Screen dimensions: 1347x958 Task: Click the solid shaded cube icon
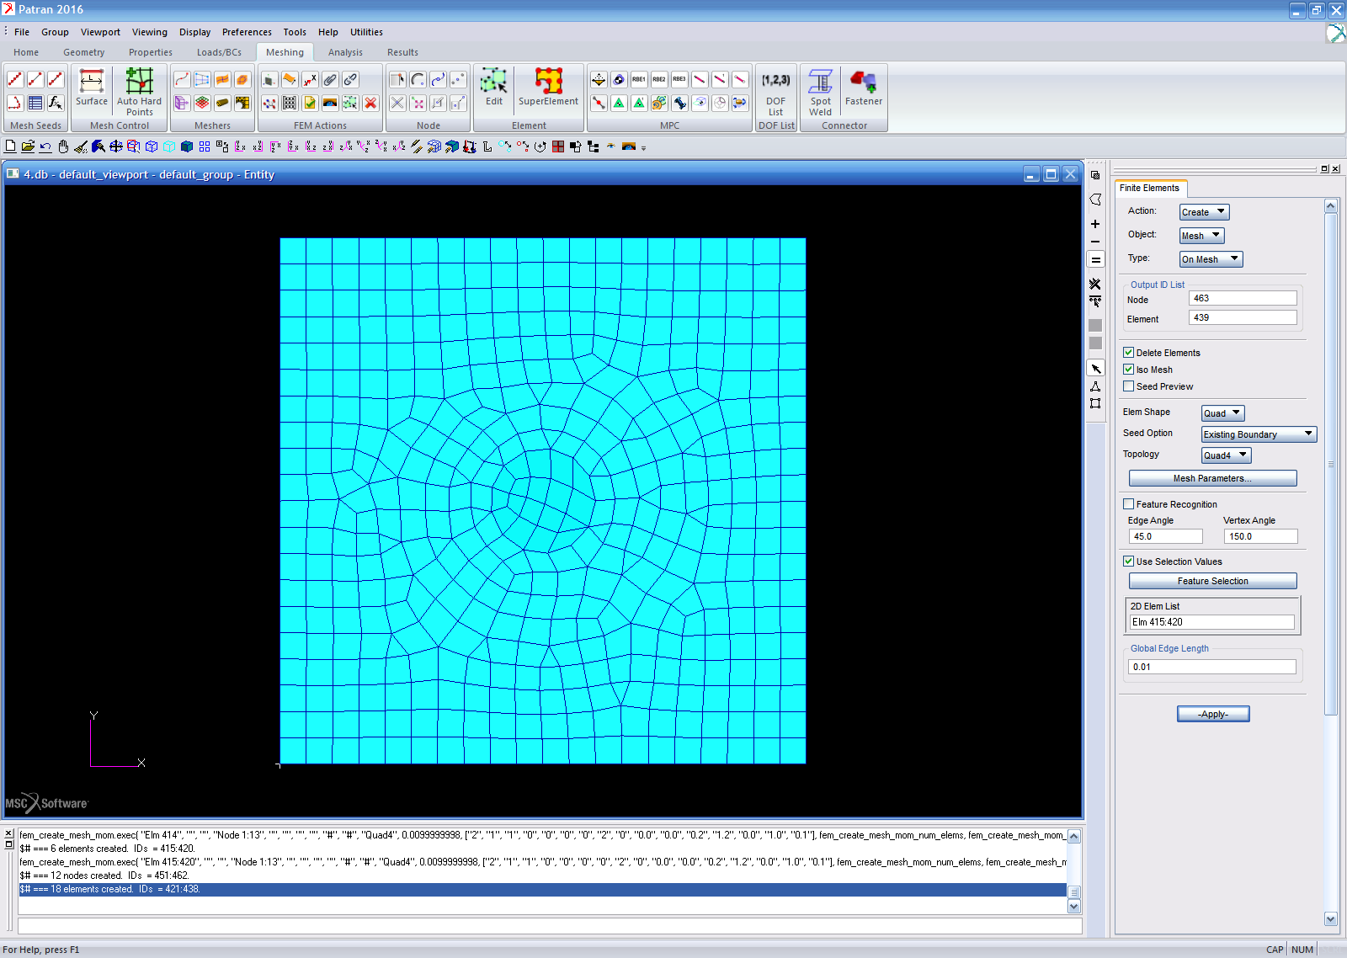click(187, 146)
